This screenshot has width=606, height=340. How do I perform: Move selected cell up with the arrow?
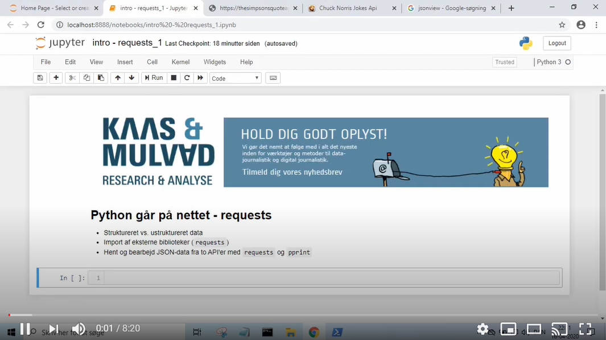coord(117,78)
